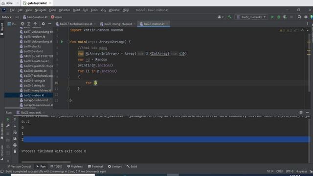Image resolution: width=313 pixels, height=176 pixels.
Task: Open the user account dropdown icon
Action: pos(221,17)
